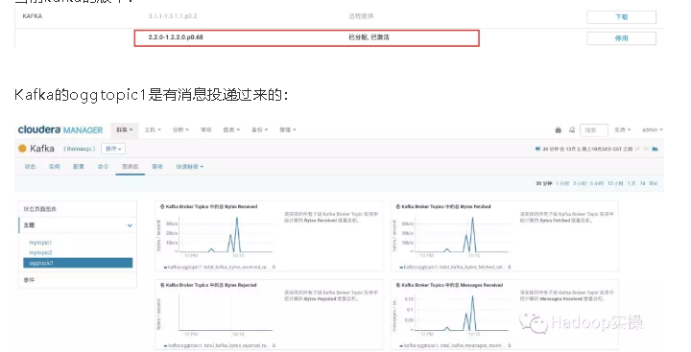Open the 图表 dropdown menu

click(231, 130)
